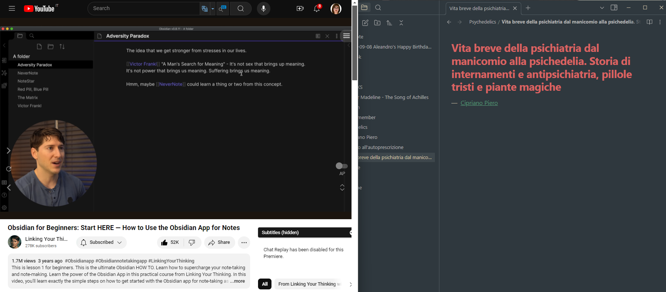This screenshot has width=666, height=292.
Task: Click the note heading Vita breve della psichiatria
Action: coord(541,68)
